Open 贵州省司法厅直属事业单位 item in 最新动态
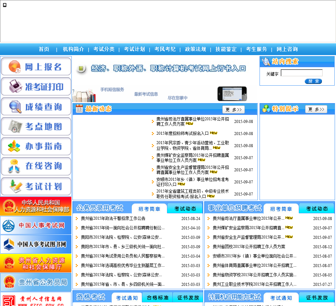 pos(192,122)
